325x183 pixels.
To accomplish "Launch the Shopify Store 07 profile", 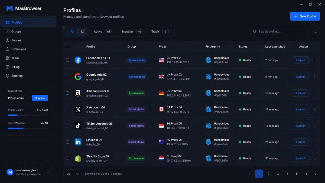I will 301,158.
